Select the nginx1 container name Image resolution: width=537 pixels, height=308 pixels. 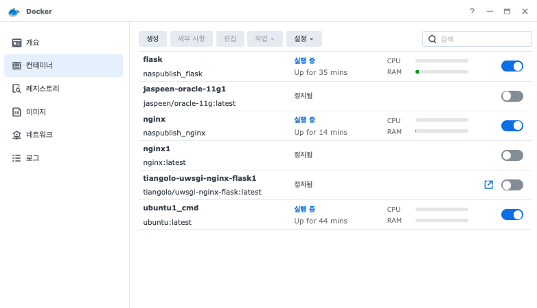[157, 149]
